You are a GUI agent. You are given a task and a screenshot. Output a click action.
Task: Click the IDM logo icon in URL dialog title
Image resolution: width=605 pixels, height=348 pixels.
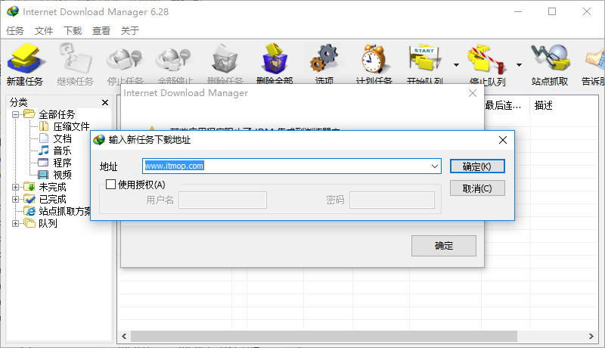[99, 140]
